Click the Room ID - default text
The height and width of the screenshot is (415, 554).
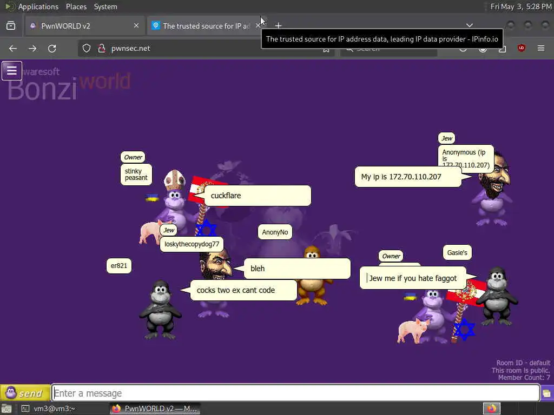click(x=523, y=363)
